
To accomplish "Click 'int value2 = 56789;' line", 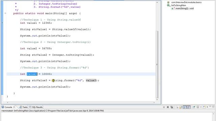I will [36, 48].
